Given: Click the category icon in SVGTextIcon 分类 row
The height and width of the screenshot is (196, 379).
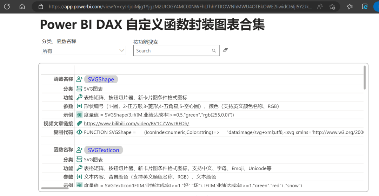Looking at the screenshot, I should point(79,159).
